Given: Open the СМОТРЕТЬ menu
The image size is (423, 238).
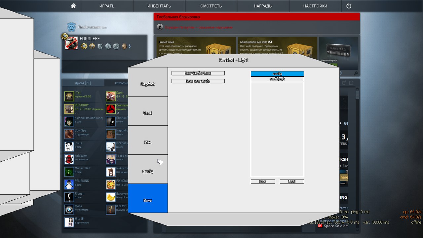Looking at the screenshot, I should pyautogui.click(x=211, y=6).
